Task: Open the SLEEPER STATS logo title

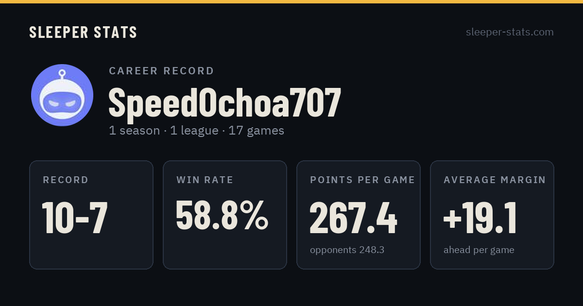Action: pos(83,33)
